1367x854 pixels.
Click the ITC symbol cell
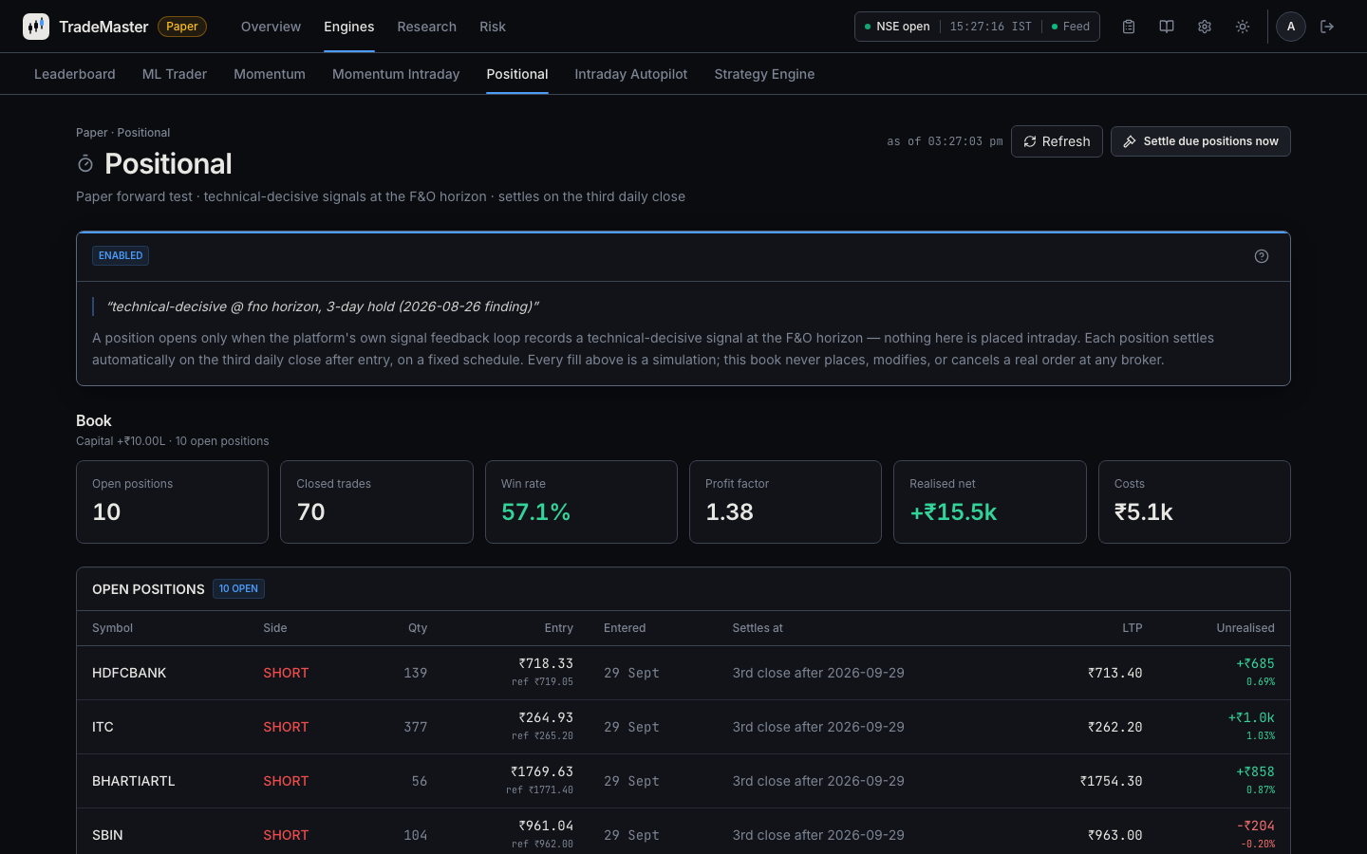pos(103,727)
